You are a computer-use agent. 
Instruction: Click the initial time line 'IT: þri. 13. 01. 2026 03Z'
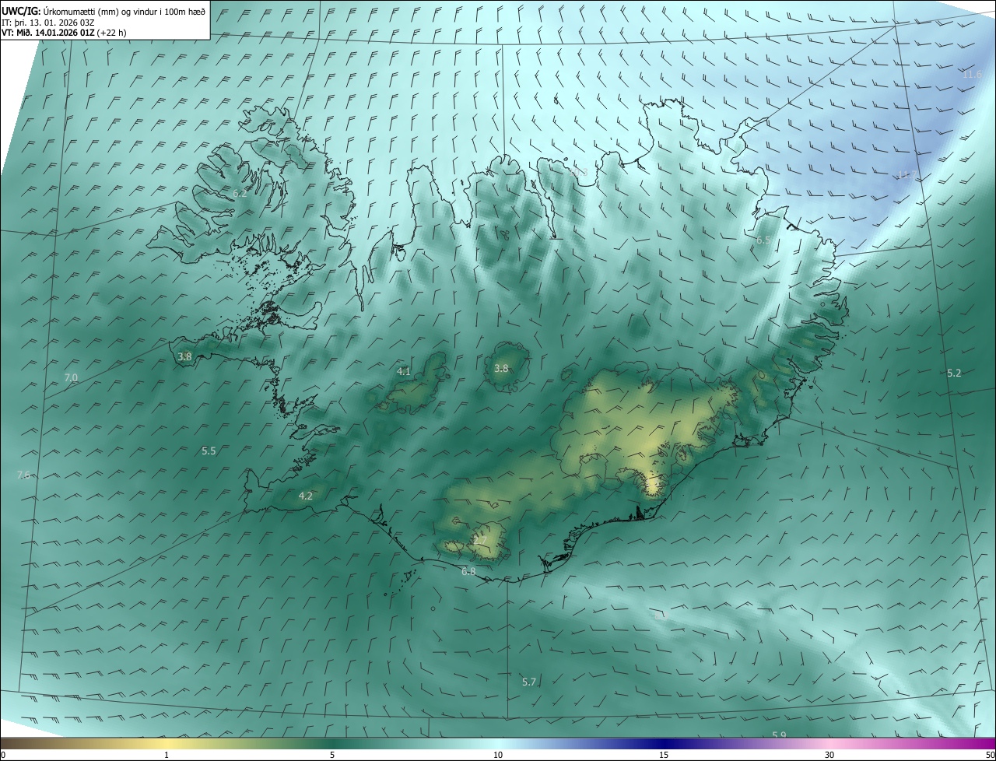(48, 23)
